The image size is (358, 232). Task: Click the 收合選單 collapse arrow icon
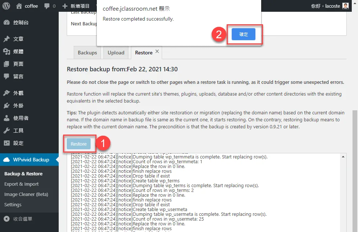[7, 219]
